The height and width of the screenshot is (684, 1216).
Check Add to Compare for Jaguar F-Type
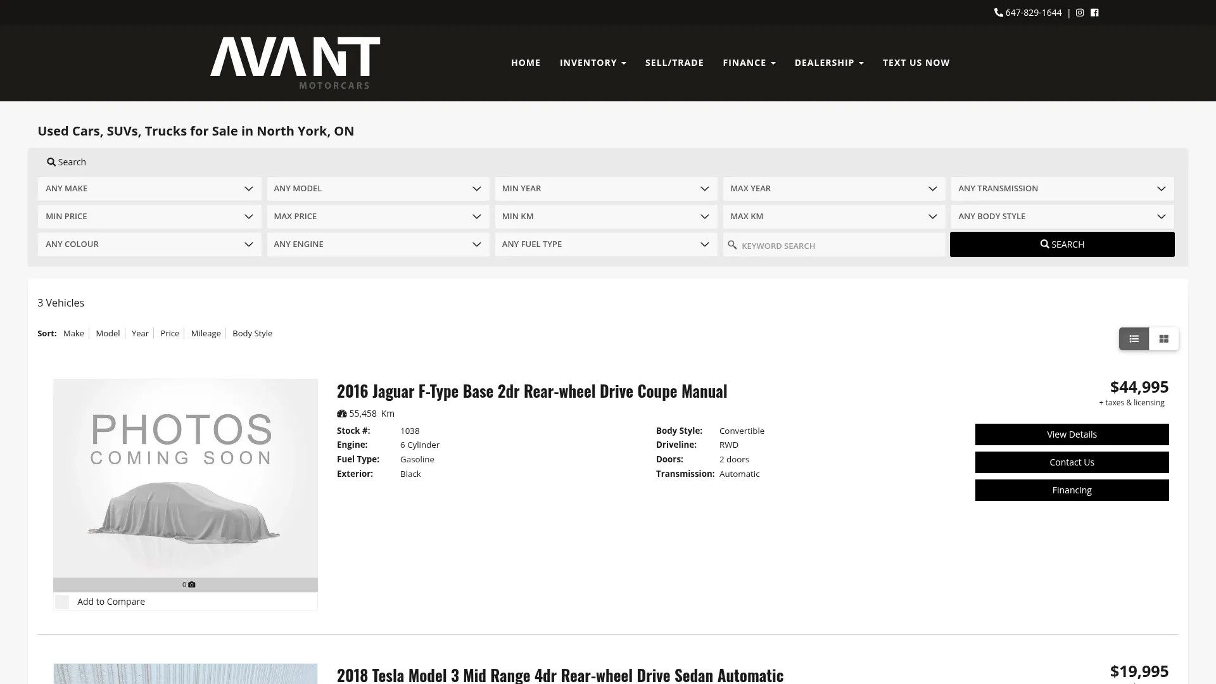62,602
